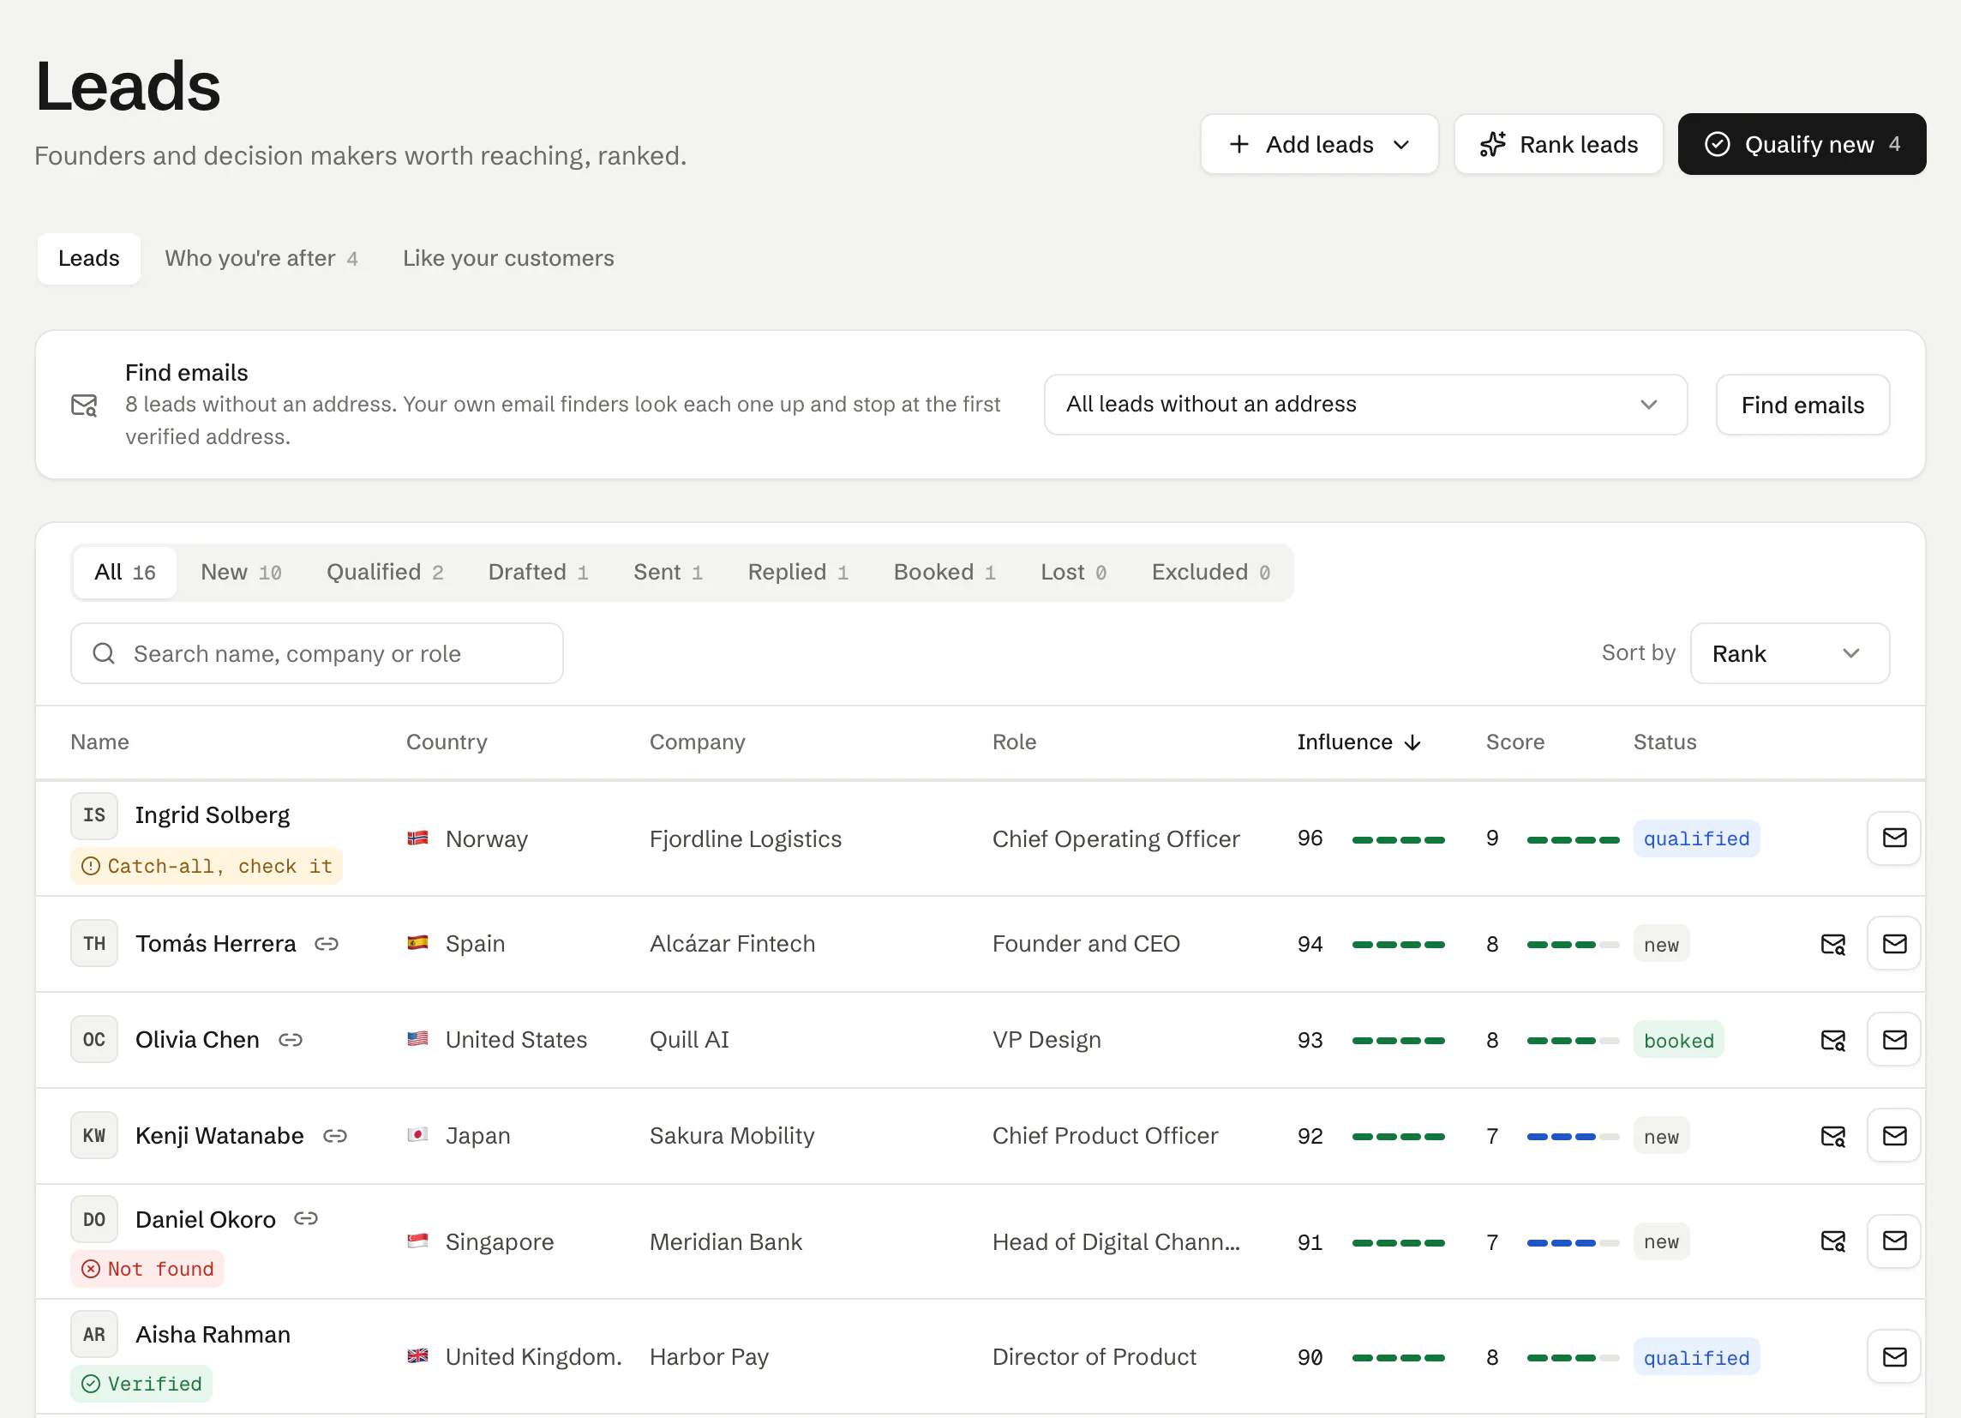Sort by the Status column header
This screenshot has width=1961, height=1418.
click(x=1664, y=742)
